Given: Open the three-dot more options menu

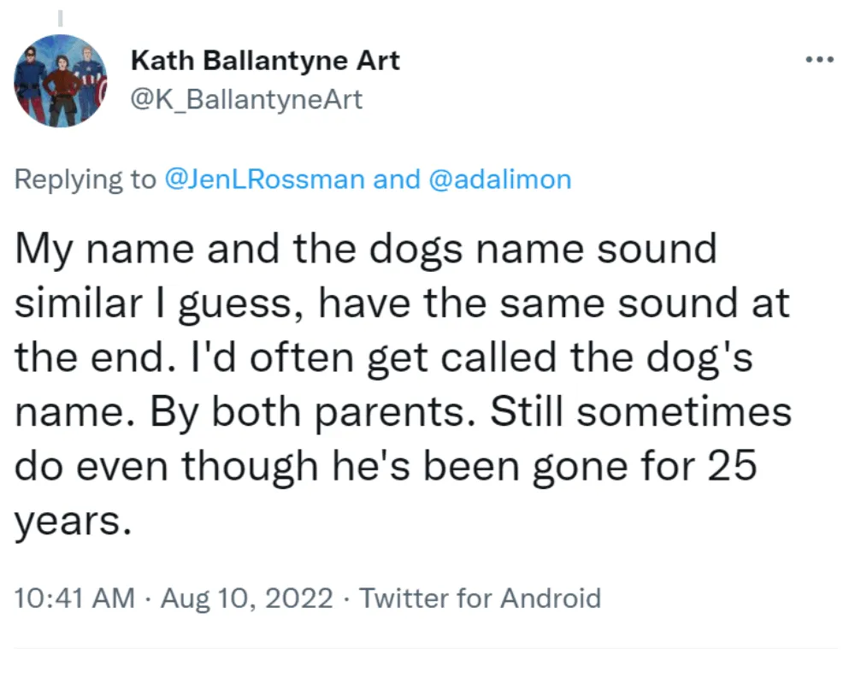Looking at the screenshot, I should point(820,59).
